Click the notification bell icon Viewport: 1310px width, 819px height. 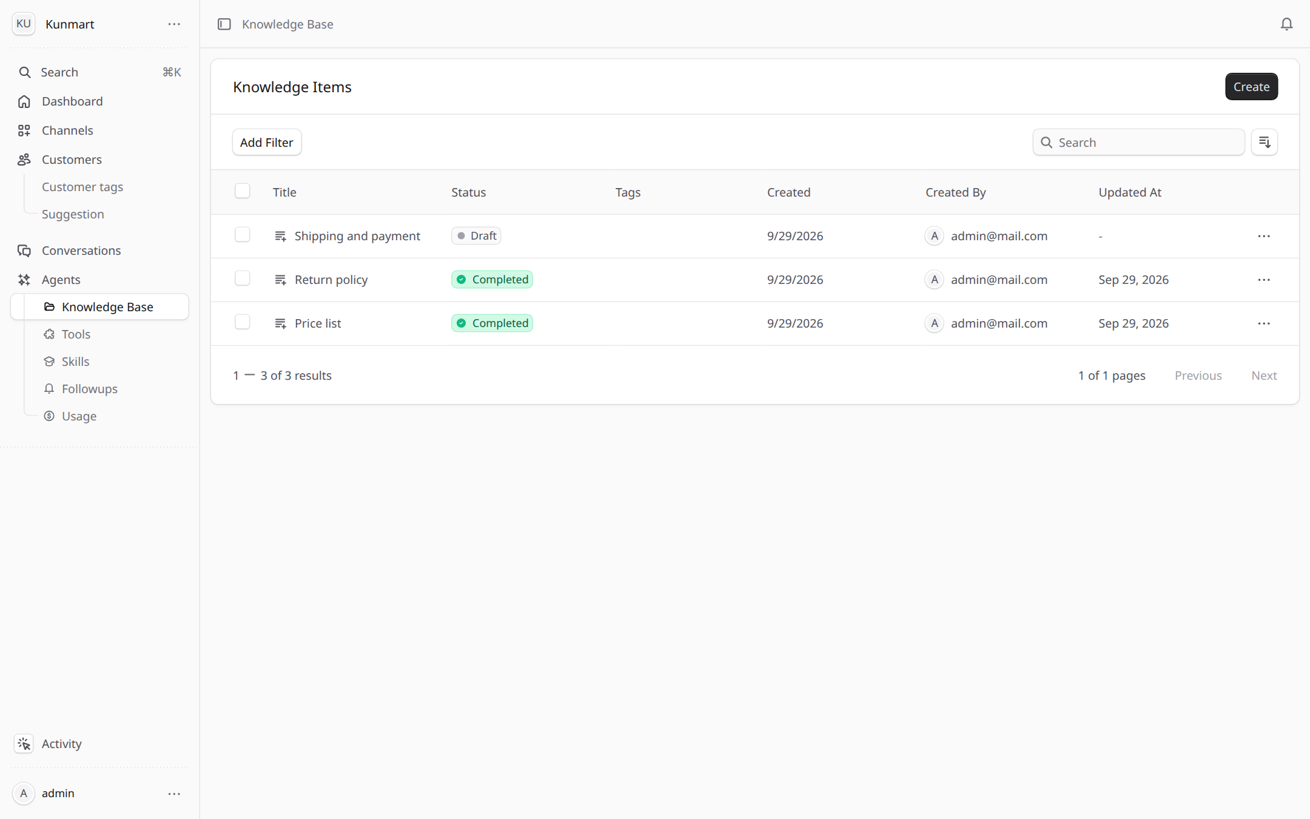(x=1286, y=24)
